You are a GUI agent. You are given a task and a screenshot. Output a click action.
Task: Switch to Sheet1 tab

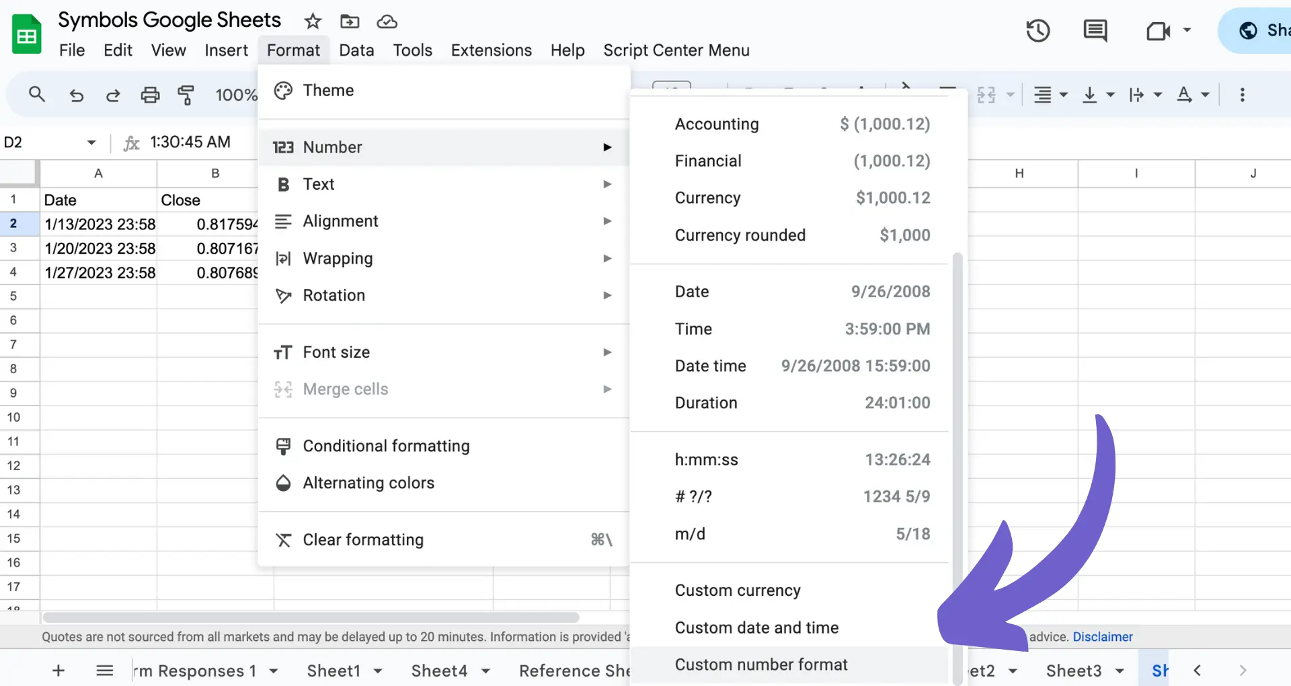[x=334, y=671]
